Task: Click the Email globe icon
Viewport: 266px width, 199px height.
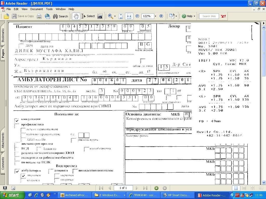Action: pyautogui.click(x=48, y=16)
